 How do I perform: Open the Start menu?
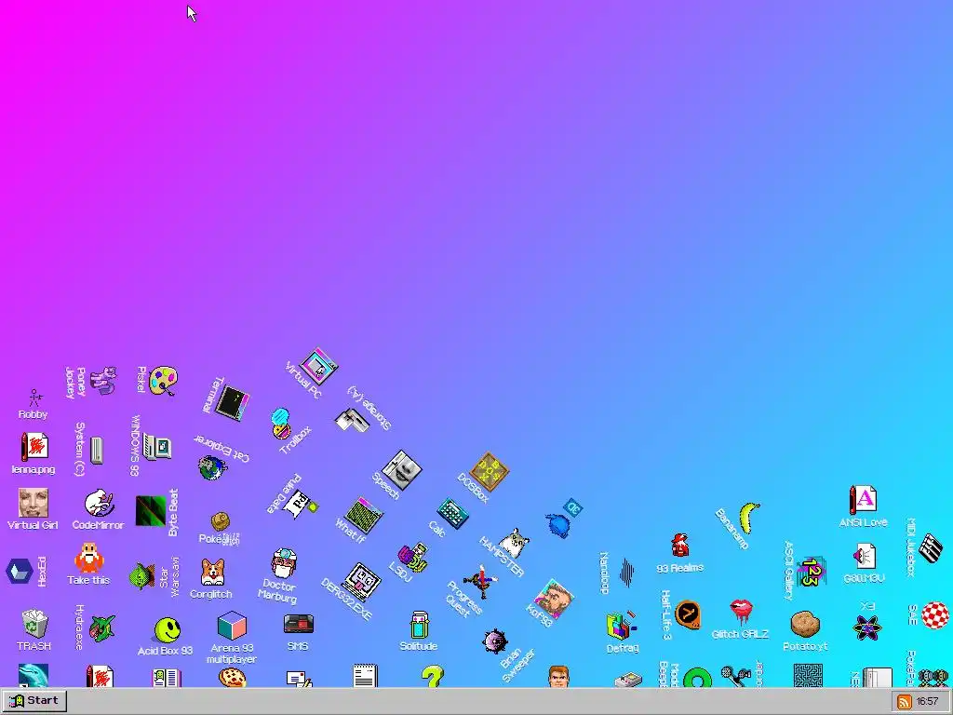click(x=34, y=701)
